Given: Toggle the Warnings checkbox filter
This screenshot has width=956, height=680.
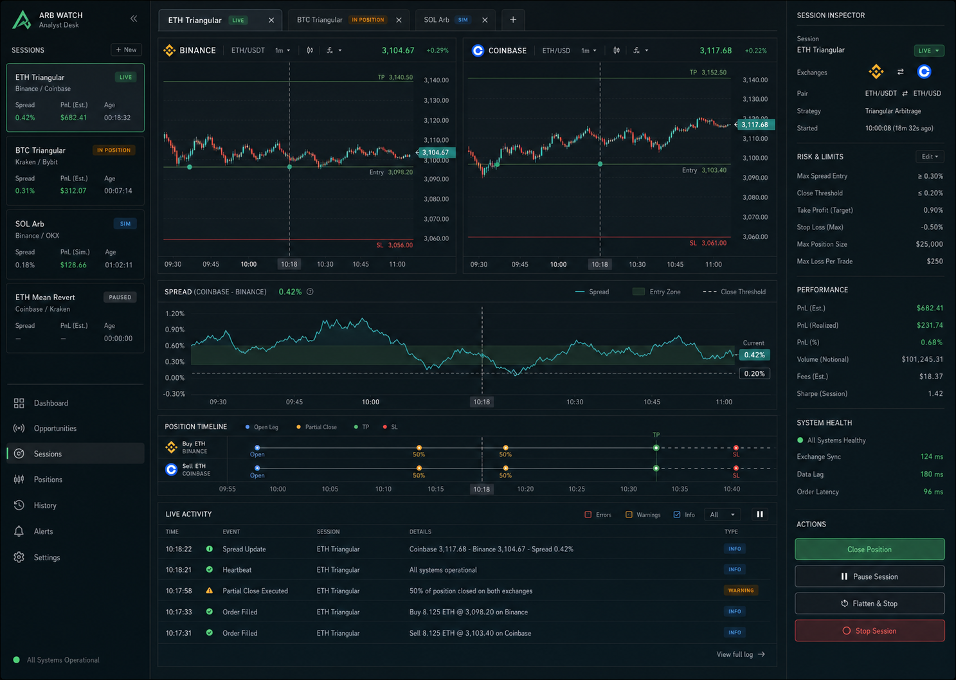Looking at the screenshot, I should [629, 514].
